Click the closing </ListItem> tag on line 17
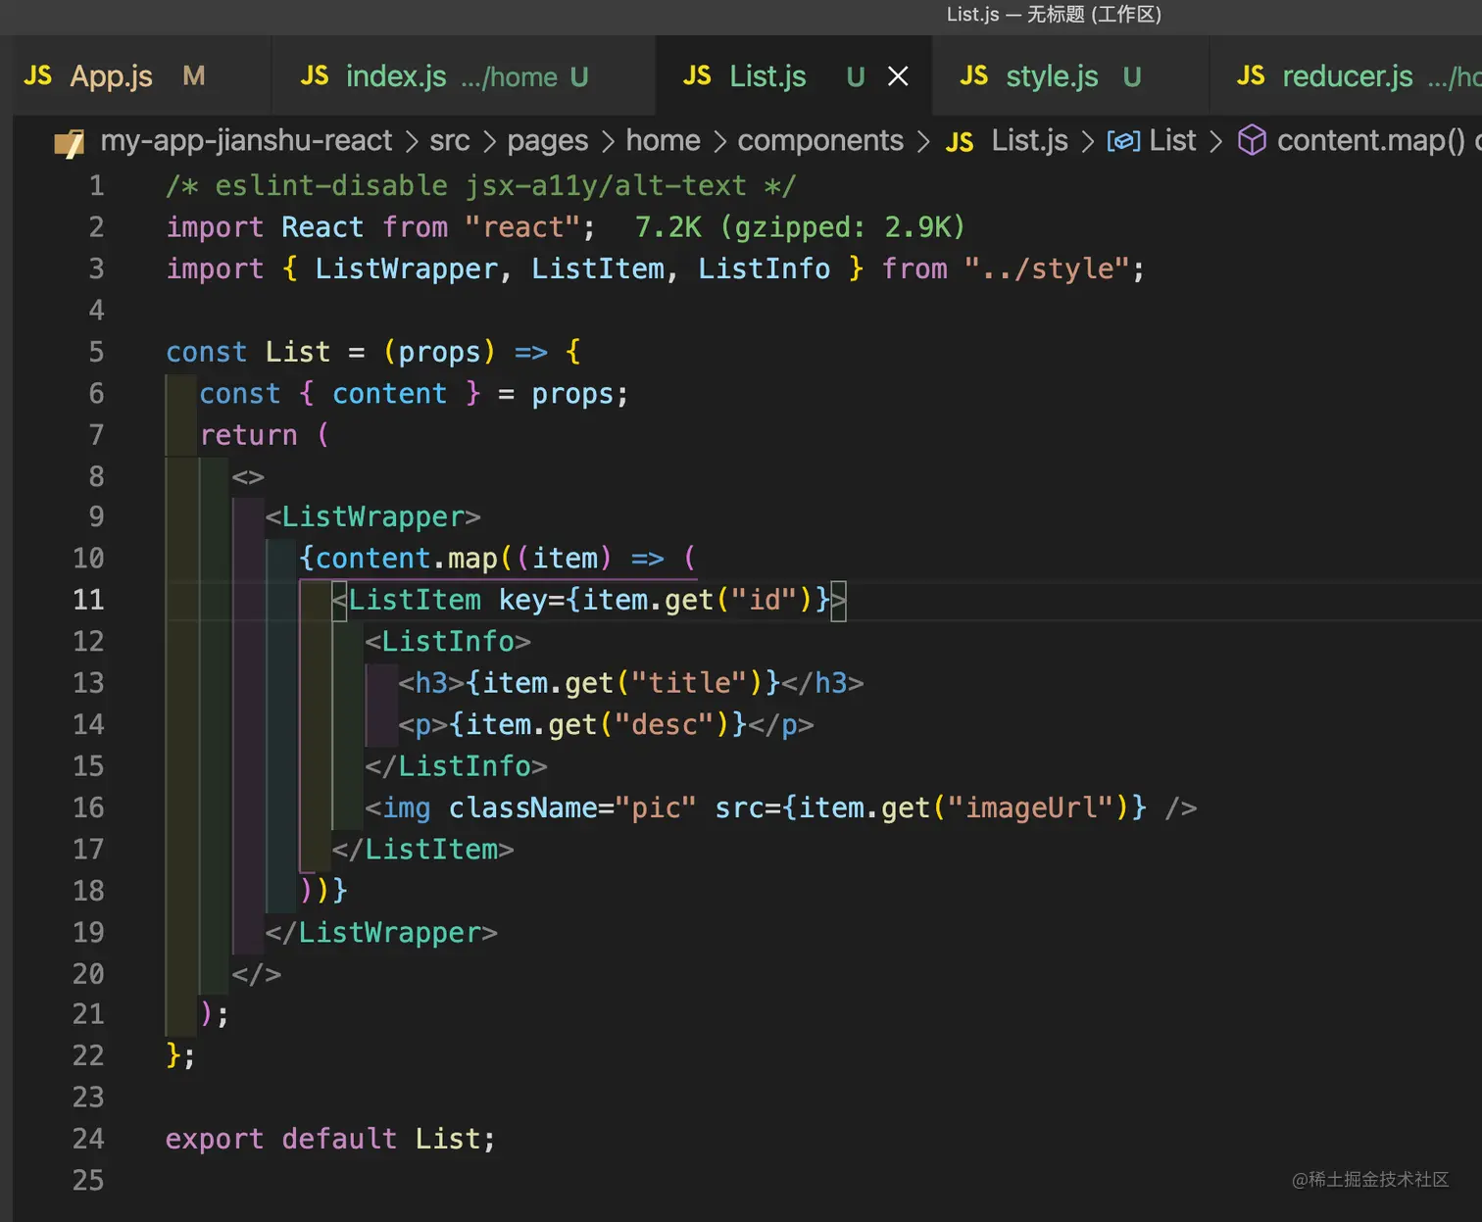The image size is (1482, 1222). coord(422,849)
